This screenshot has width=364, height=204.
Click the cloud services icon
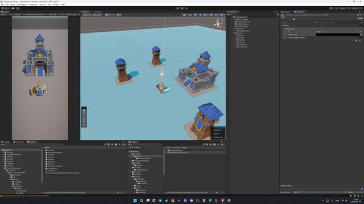pos(13,8)
